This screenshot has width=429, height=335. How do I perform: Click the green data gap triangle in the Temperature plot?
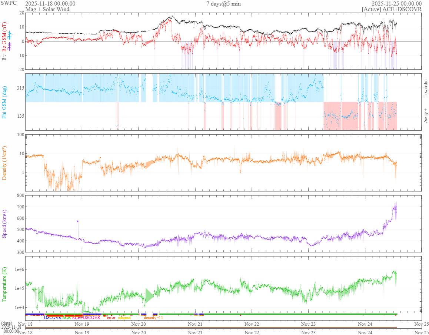tap(149, 295)
